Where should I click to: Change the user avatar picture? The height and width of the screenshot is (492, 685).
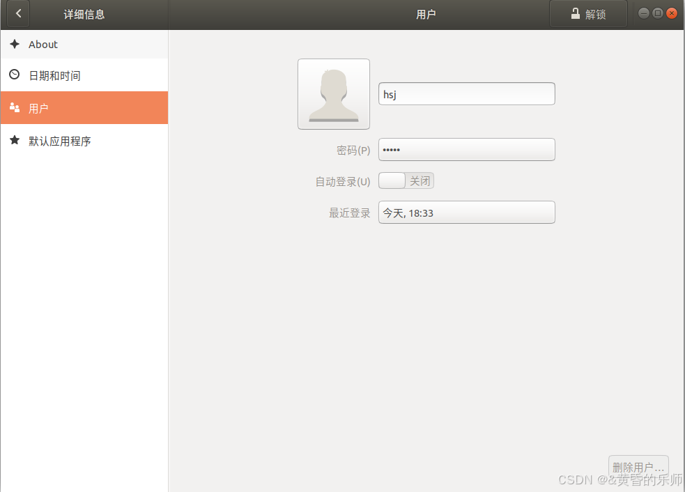click(334, 94)
